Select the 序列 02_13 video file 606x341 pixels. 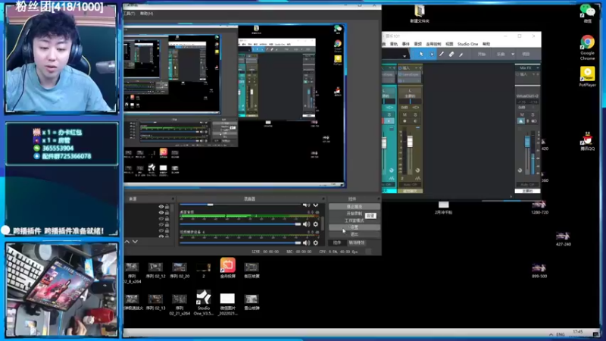156,302
